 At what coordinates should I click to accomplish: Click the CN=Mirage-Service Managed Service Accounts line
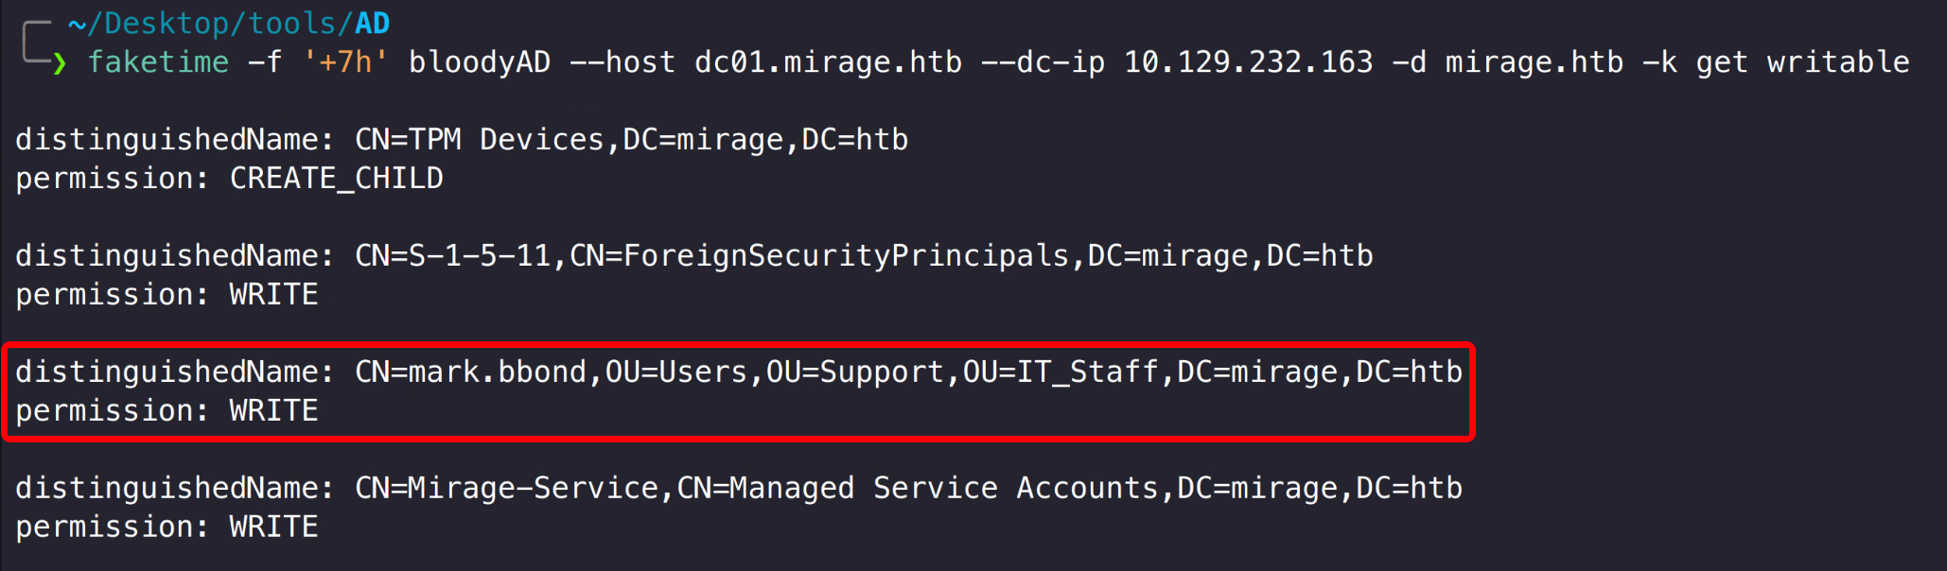point(908,488)
